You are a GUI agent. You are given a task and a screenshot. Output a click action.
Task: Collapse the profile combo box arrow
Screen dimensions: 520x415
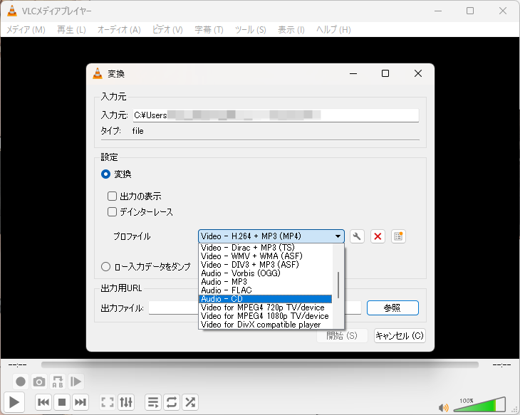point(338,236)
